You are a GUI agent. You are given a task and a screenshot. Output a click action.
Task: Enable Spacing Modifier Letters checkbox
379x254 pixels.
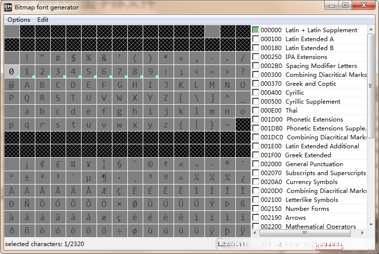256,66
